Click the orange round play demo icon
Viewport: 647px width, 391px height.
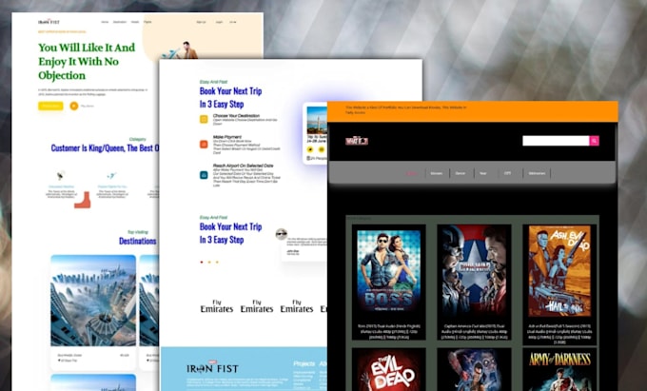[74, 106]
